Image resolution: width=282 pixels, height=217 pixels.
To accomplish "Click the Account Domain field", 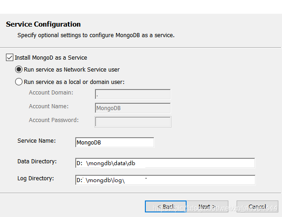I will click(x=133, y=94).
